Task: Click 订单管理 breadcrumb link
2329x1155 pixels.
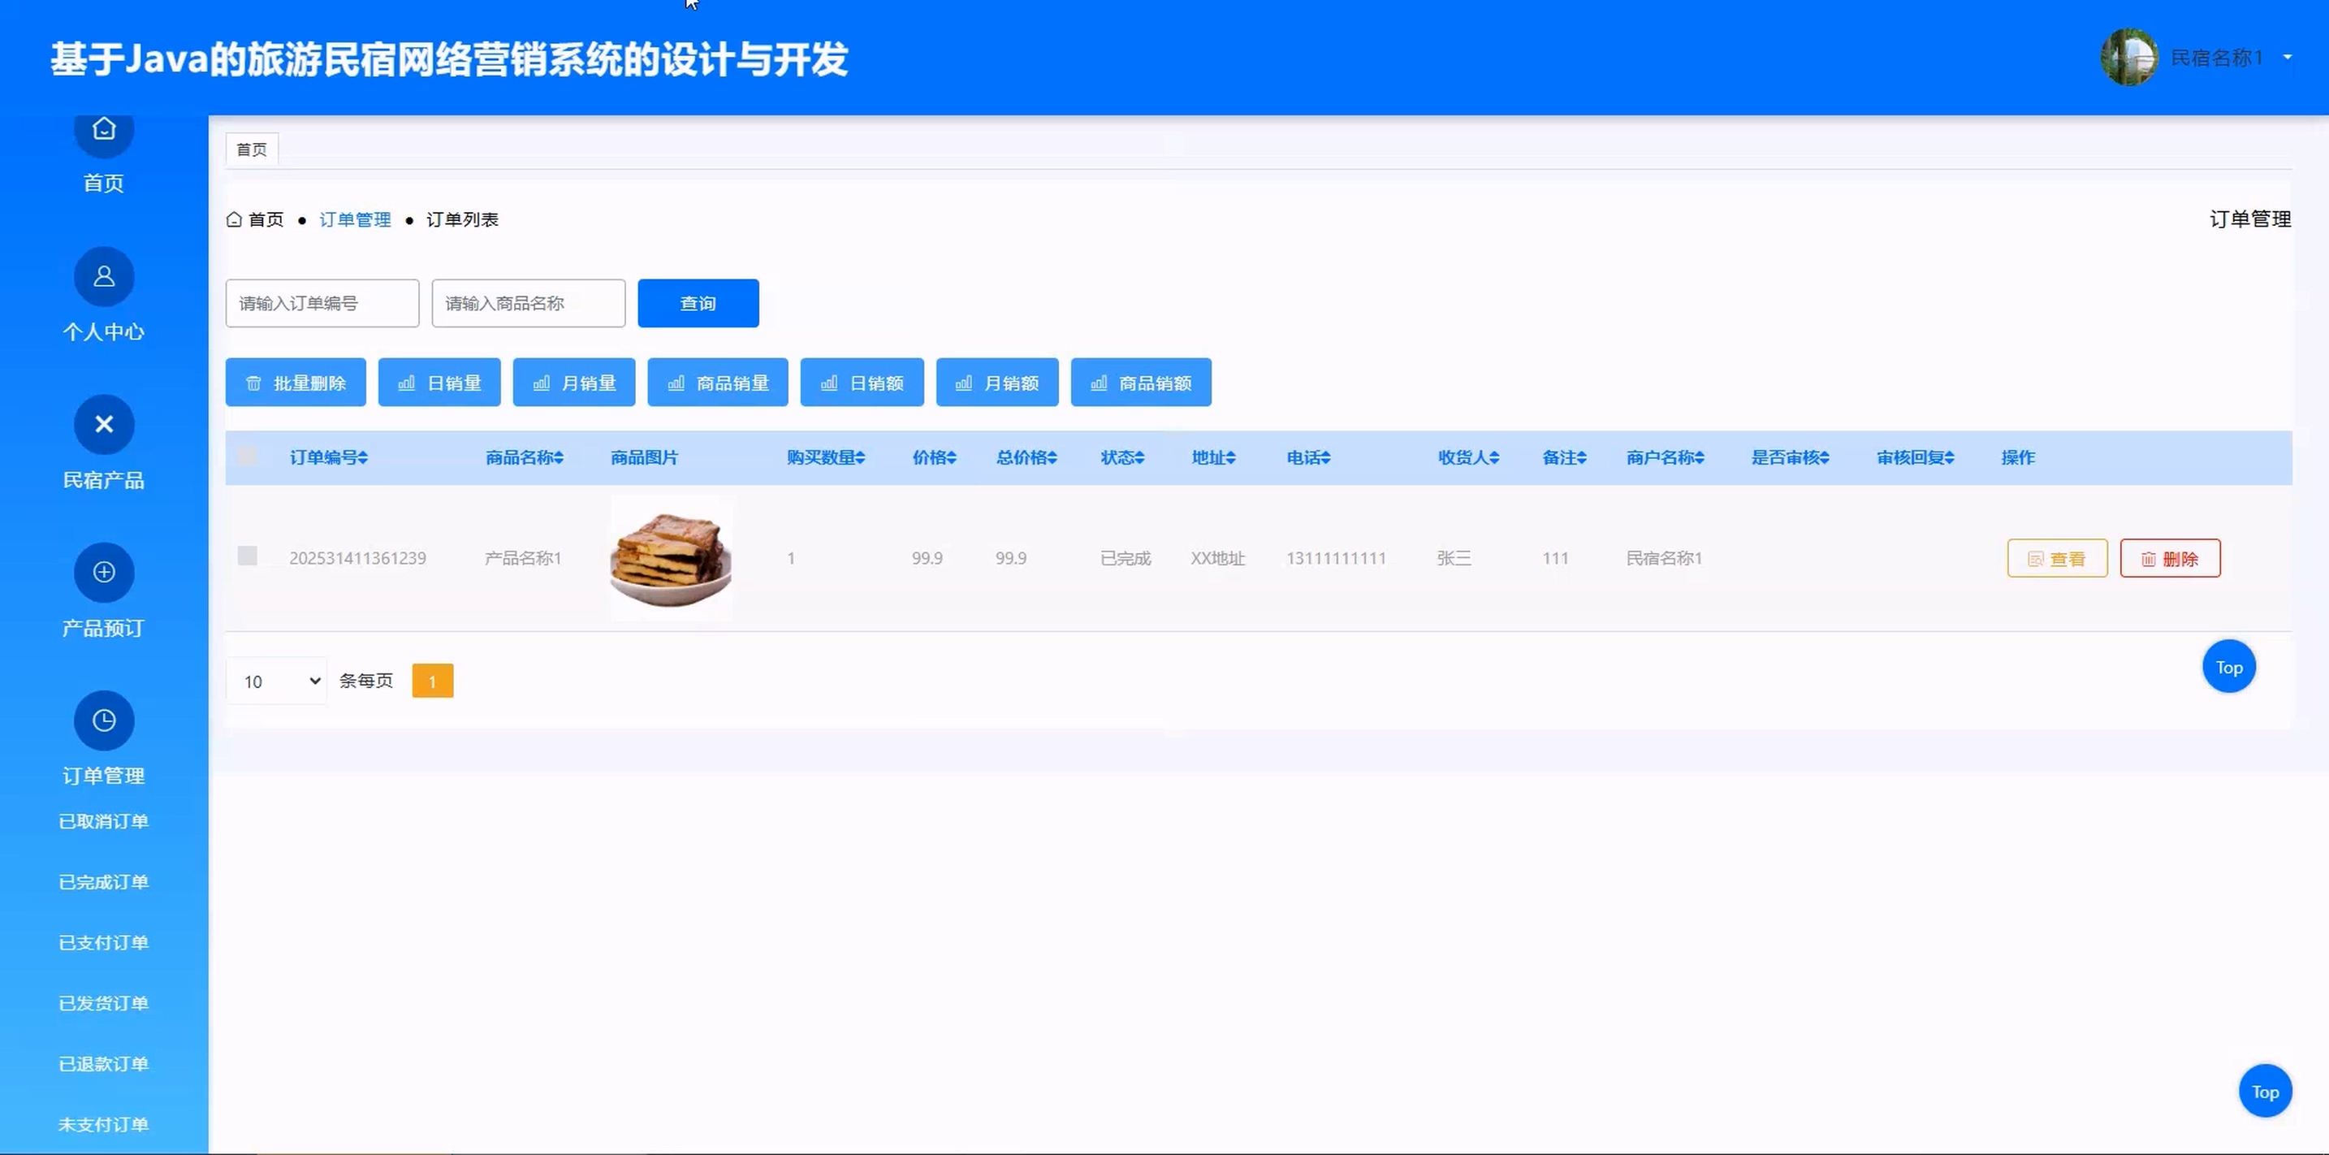Action: pos(354,220)
